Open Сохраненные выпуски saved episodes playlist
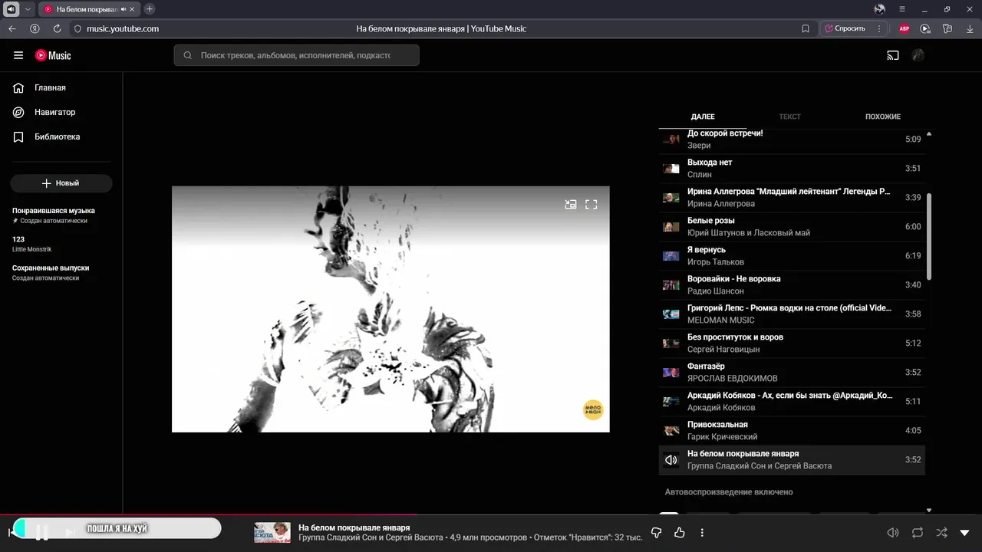Screen dimensions: 982x552 click(x=61, y=273)
